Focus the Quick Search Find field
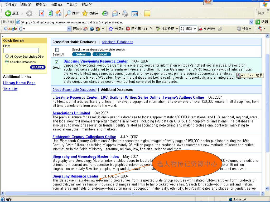The image size is (270, 202). pos(21,50)
